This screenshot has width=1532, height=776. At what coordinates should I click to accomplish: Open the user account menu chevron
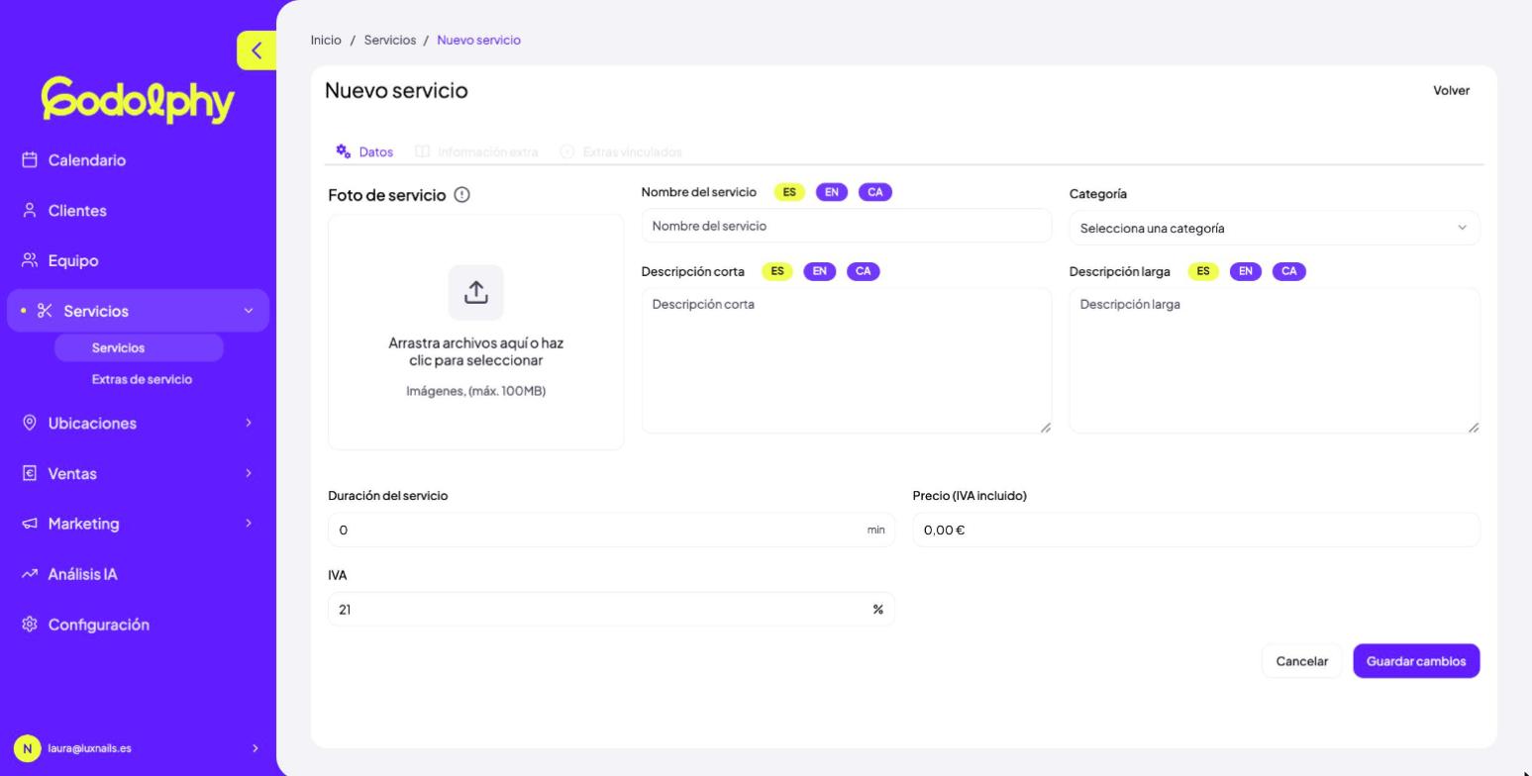[x=255, y=748]
